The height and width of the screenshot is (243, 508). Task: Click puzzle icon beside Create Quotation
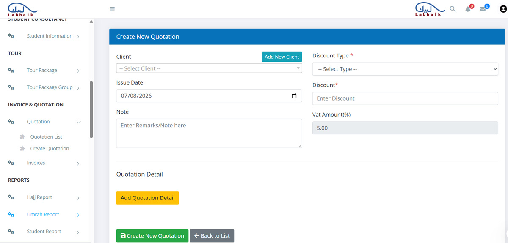pyautogui.click(x=22, y=149)
